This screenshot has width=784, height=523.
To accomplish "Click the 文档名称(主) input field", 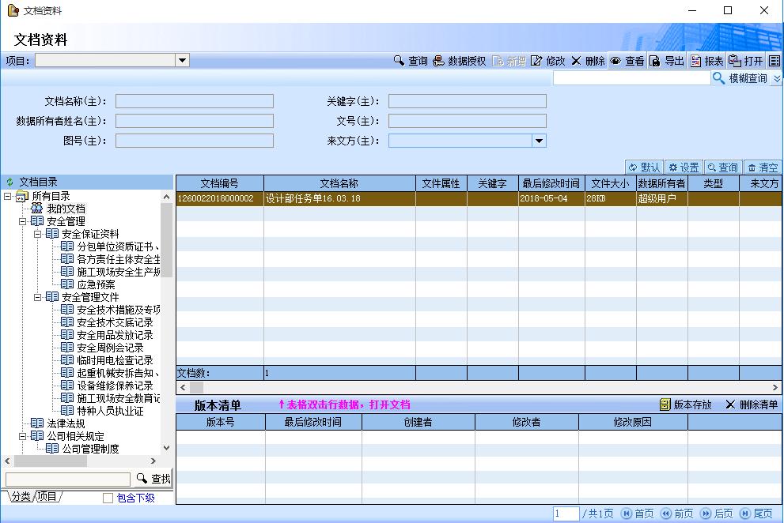I will (195, 101).
